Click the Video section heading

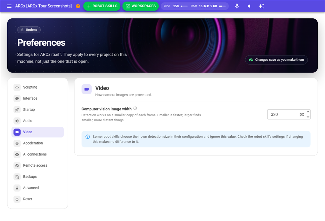pos(102,88)
